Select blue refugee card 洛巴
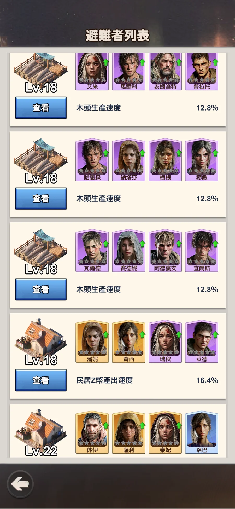The width and height of the screenshot is (235, 509). tap(202, 432)
